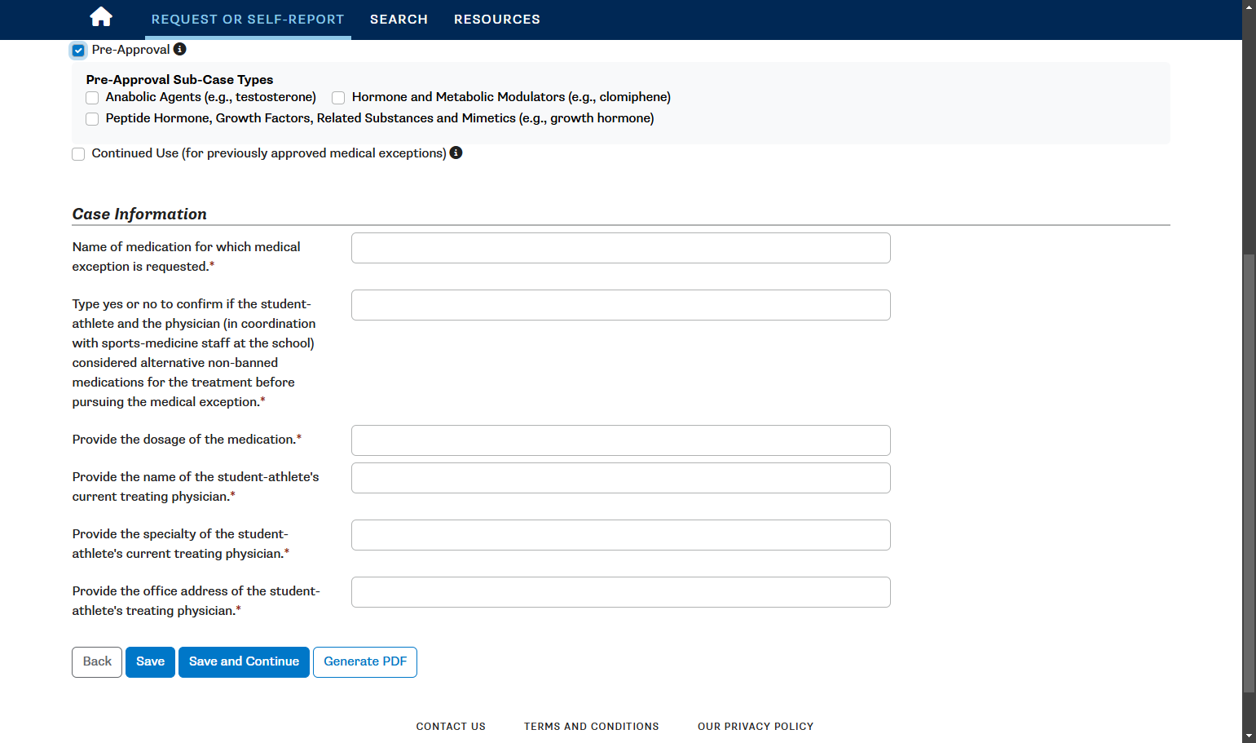Go to the home page icon
This screenshot has height=743, width=1256.
101,17
